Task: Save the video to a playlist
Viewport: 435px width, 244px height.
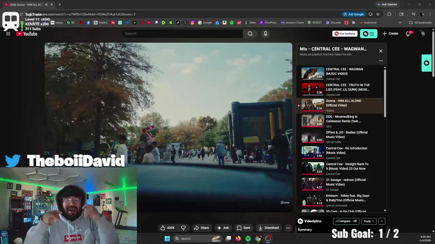Action: coord(244,228)
